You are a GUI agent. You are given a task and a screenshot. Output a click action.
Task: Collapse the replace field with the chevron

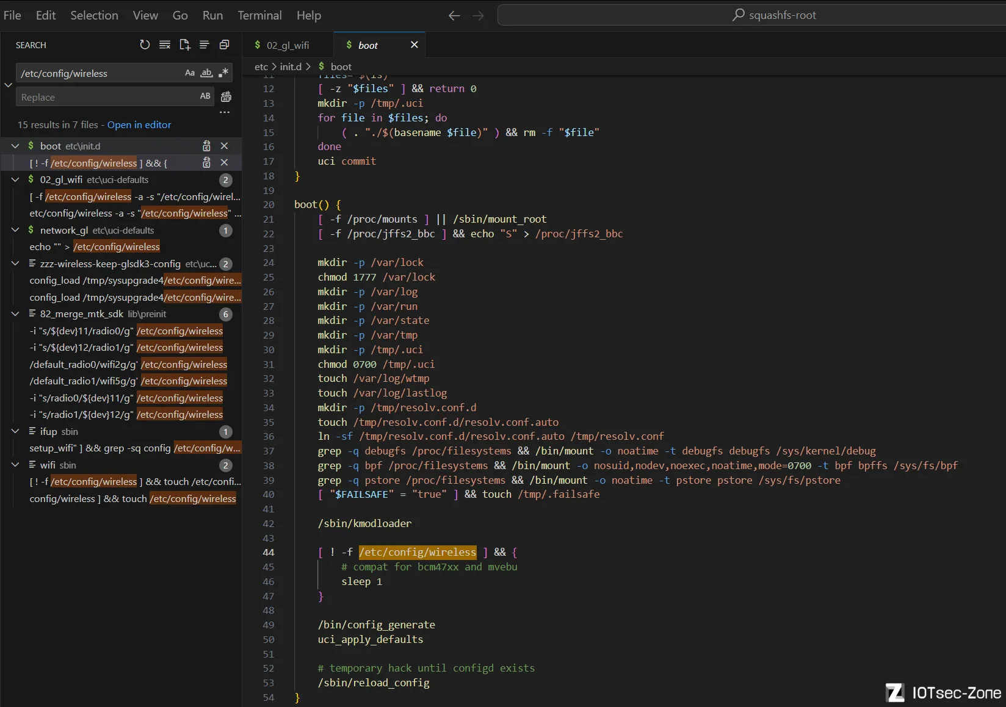click(x=8, y=85)
